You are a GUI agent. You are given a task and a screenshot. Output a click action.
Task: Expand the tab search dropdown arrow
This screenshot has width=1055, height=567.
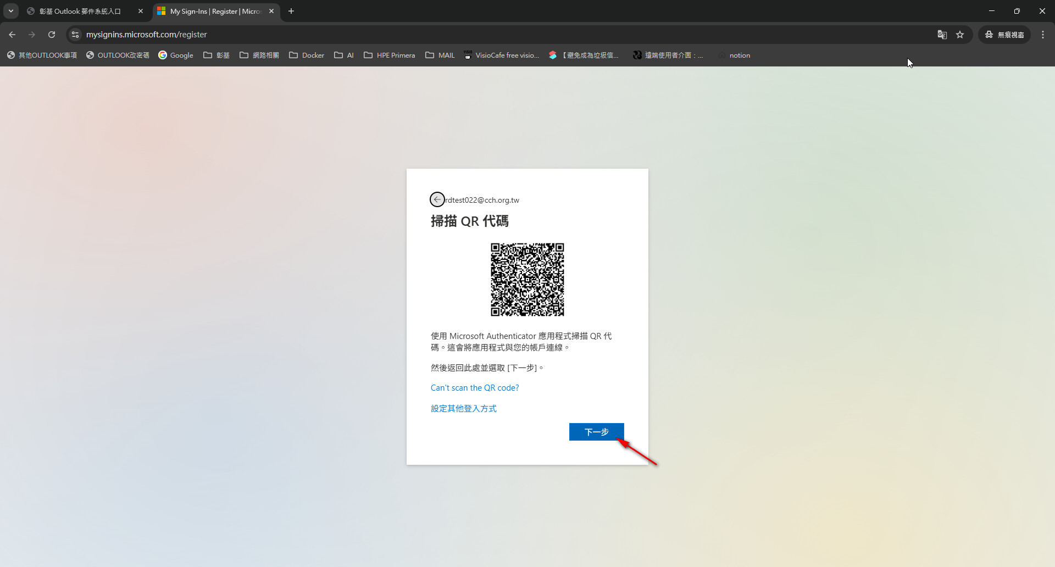click(x=11, y=11)
